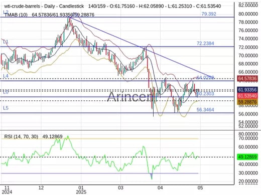Select the TMAB (10) indicator label
Image resolution: width=261 pixels, height=195 pixels.
pos(16,15)
